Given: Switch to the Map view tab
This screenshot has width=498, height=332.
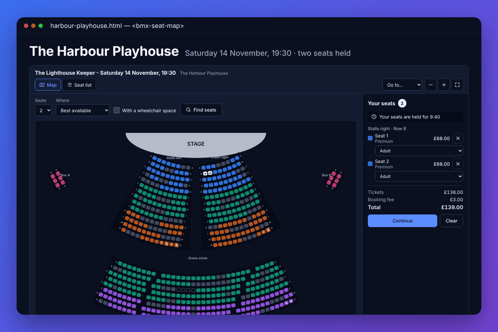Looking at the screenshot, I should pyautogui.click(x=48, y=85).
